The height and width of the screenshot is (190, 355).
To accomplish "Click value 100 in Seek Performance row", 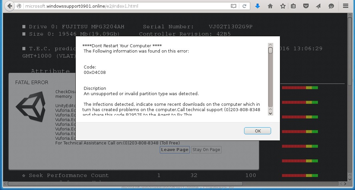I will pyautogui.click(x=251, y=175).
